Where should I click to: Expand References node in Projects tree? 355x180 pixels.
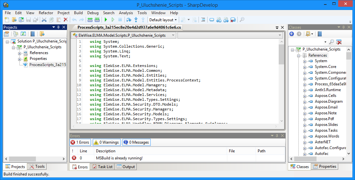pos(19,53)
